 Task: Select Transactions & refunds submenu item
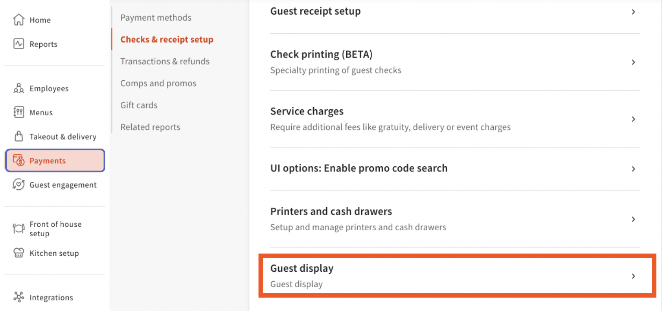coord(165,61)
